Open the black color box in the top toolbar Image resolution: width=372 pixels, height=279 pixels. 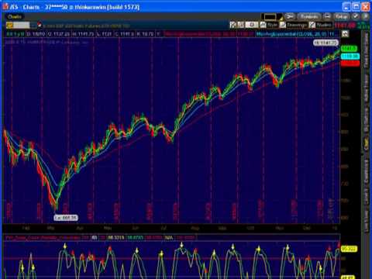pyautogui.click(x=270, y=17)
